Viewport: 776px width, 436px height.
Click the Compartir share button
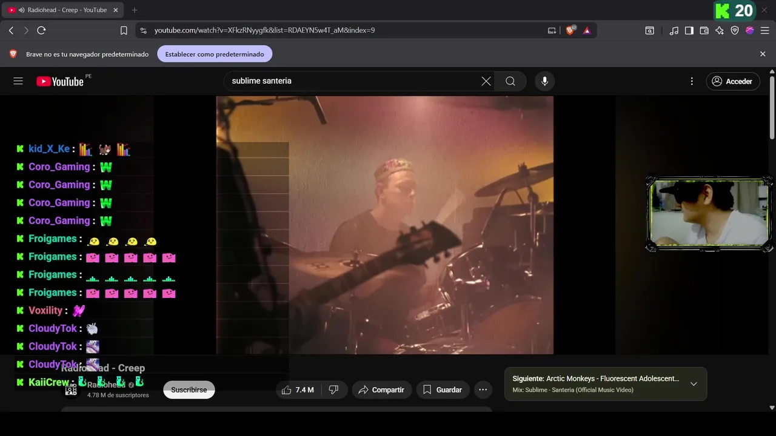381,390
